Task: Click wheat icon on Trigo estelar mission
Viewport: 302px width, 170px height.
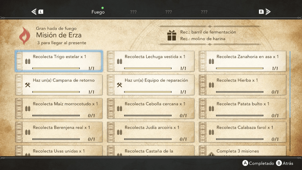Action: (28, 61)
